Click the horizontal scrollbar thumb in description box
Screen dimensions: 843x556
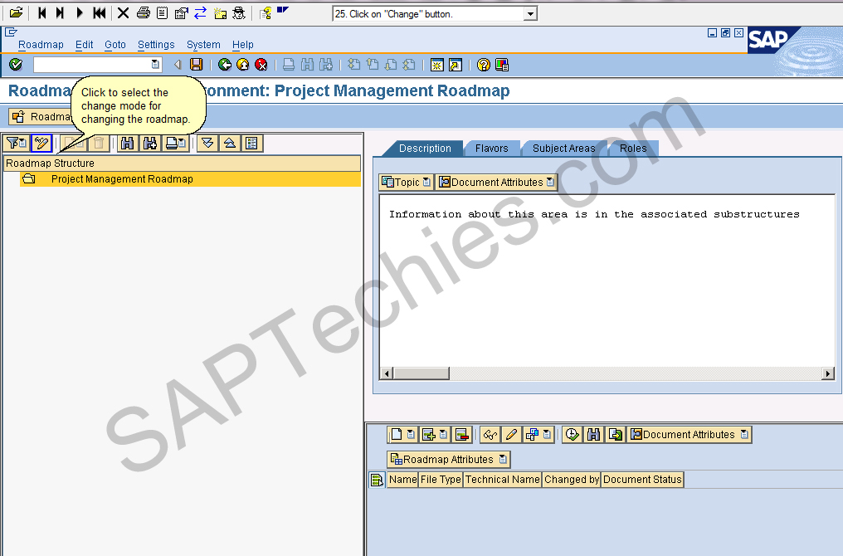click(x=421, y=373)
